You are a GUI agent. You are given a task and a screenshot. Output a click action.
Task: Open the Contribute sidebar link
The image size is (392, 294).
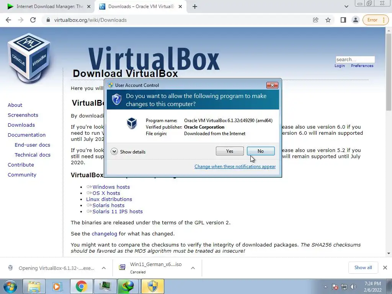tap(21, 165)
